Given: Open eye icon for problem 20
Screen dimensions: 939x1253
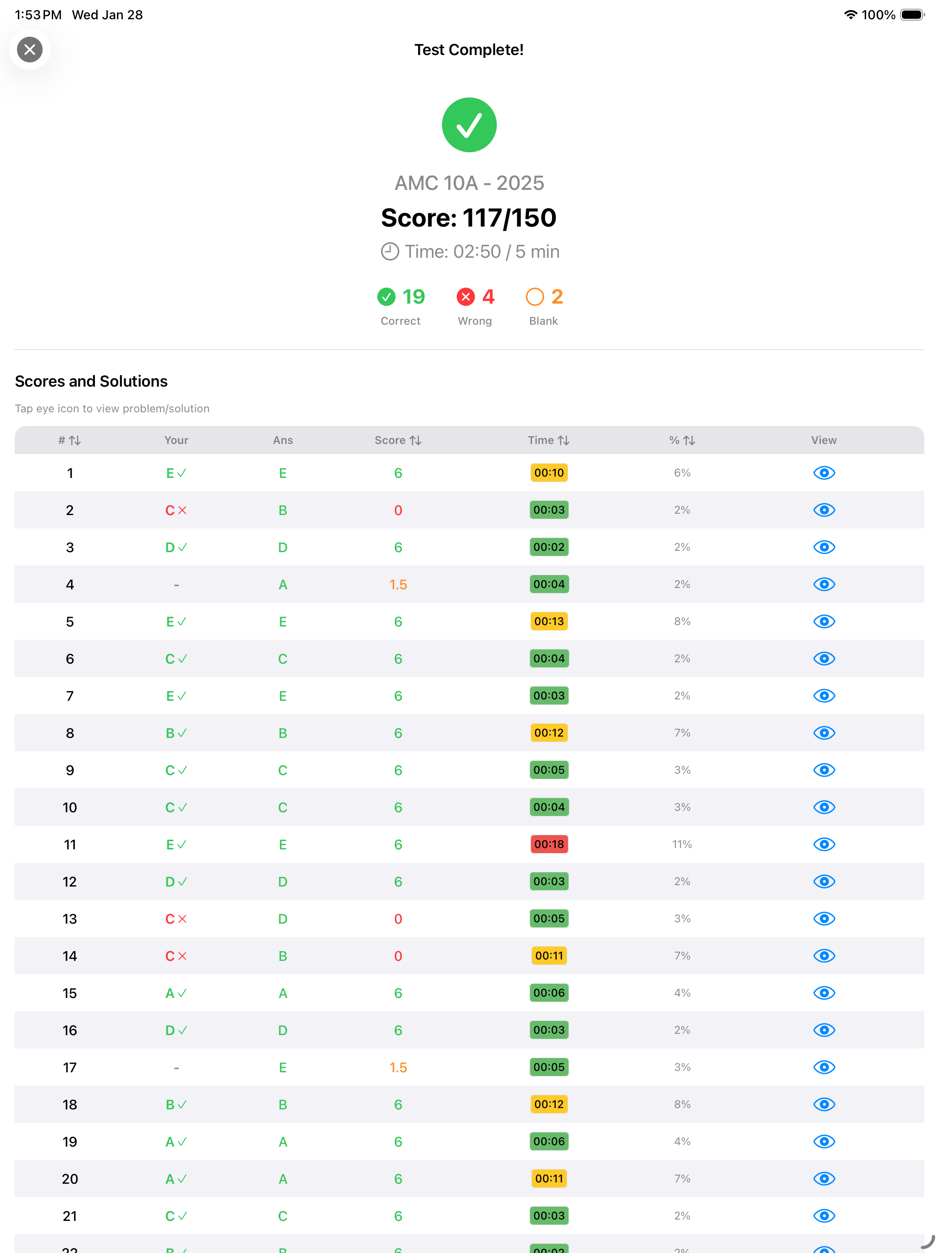Looking at the screenshot, I should pos(824,1179).
